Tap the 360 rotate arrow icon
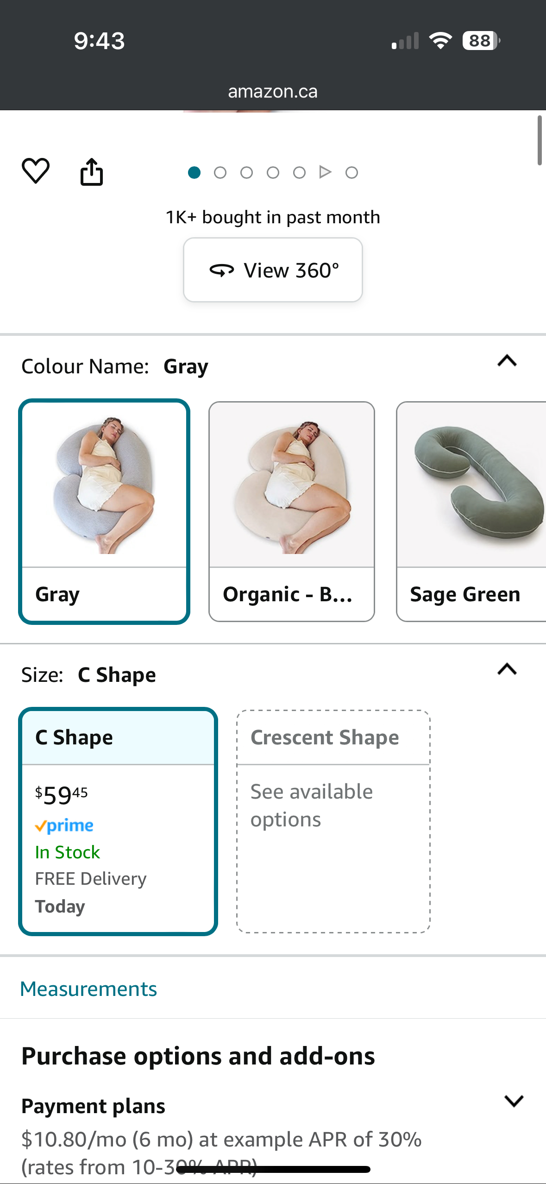Viewport: 546px width, 1184px height. point(222,270)
